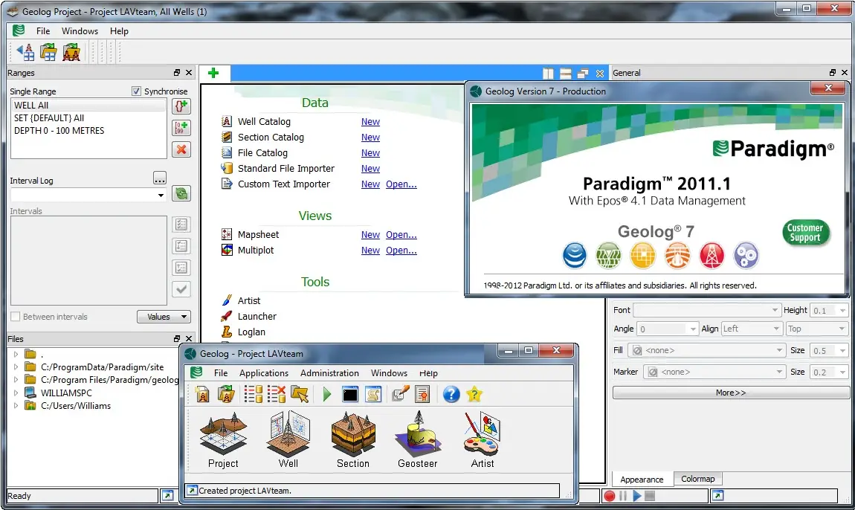Enable the Between intervals checkbox
This screenshot has width=855, height=510.
pyautogui.click(x=16, y=317)
